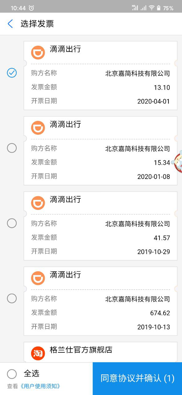Screen dimensions: 182x395
Task: Tap the 2019-10-29 invoice date row
Action: [100, 251]
